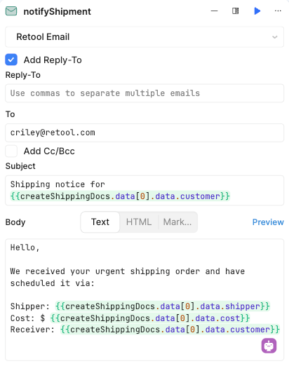289x366 pixels.
Task: Open the Preview link for body
Action: [x=268, y=222]
